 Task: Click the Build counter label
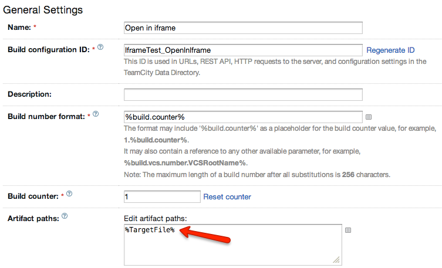[x=33, y=196]
